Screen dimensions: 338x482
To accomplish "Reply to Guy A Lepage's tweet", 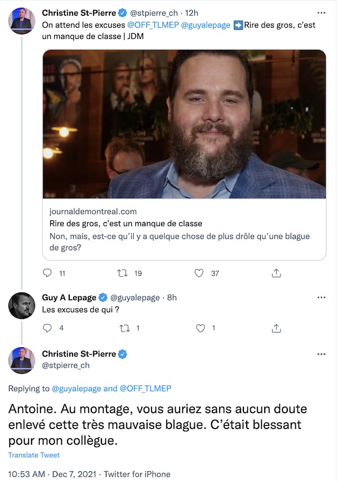I will tap(47, 328).
